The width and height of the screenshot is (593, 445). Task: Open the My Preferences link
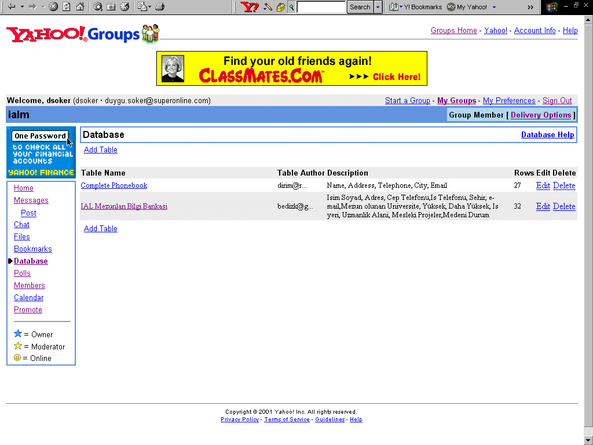(509, 101)
